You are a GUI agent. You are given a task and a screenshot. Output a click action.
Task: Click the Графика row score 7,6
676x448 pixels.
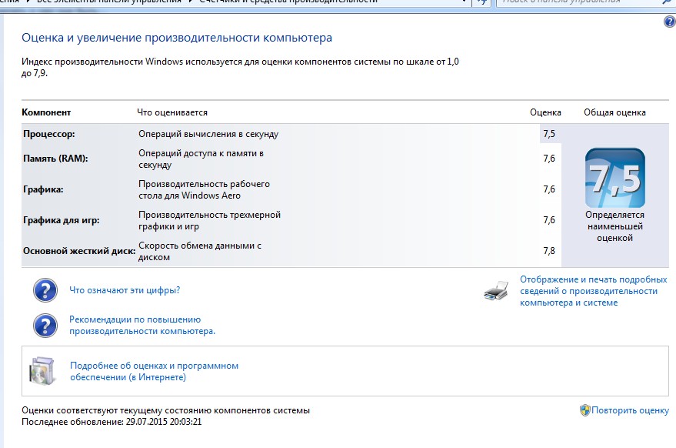(x=549, y=189)
